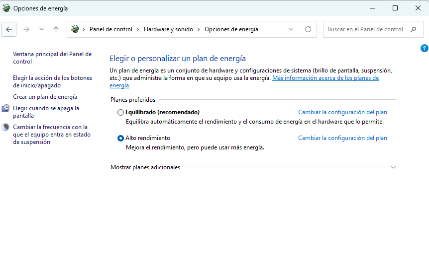Click the Mostrar planes adicionales label

[145, 167]
